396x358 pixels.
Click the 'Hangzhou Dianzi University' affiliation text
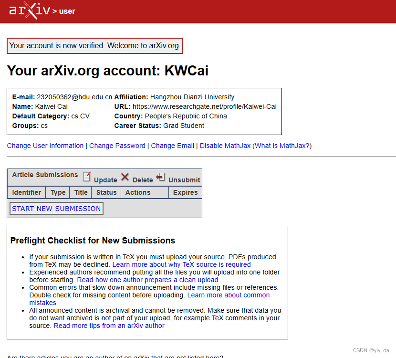(x=192, y=97)
